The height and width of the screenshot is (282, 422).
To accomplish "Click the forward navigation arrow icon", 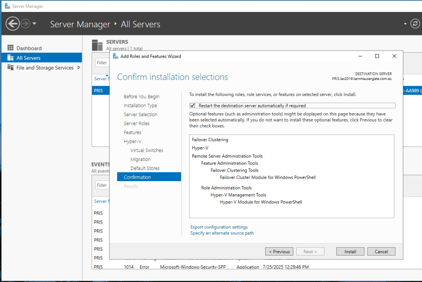I will click(26, 24).
